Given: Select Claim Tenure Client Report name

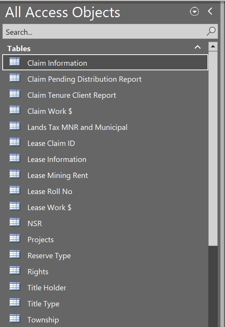Looking at the screenshot, I should 72,95.
